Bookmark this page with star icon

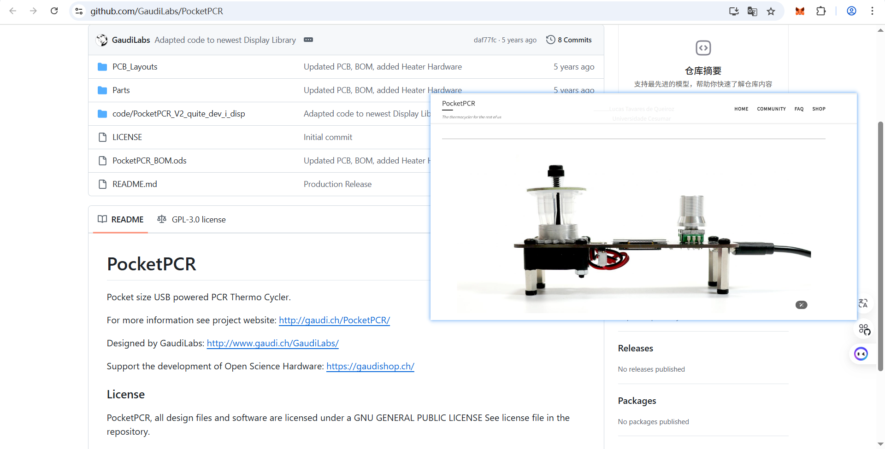click(771, 11)
